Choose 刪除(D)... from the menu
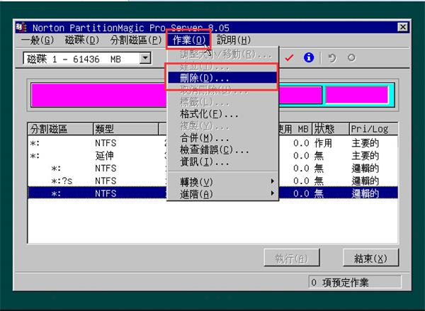The image size is (425, 311). [222, 78]
